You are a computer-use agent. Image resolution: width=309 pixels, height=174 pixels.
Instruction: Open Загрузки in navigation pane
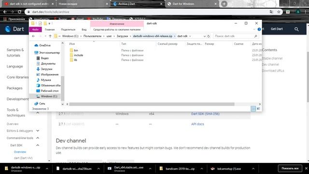point(44,69)
